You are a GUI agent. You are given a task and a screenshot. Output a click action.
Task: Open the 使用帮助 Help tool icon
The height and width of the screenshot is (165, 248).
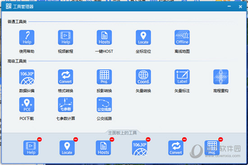tap(27, 37)
